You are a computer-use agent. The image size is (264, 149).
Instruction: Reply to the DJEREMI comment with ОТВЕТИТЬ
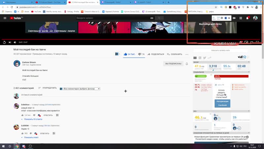(45, 133)
